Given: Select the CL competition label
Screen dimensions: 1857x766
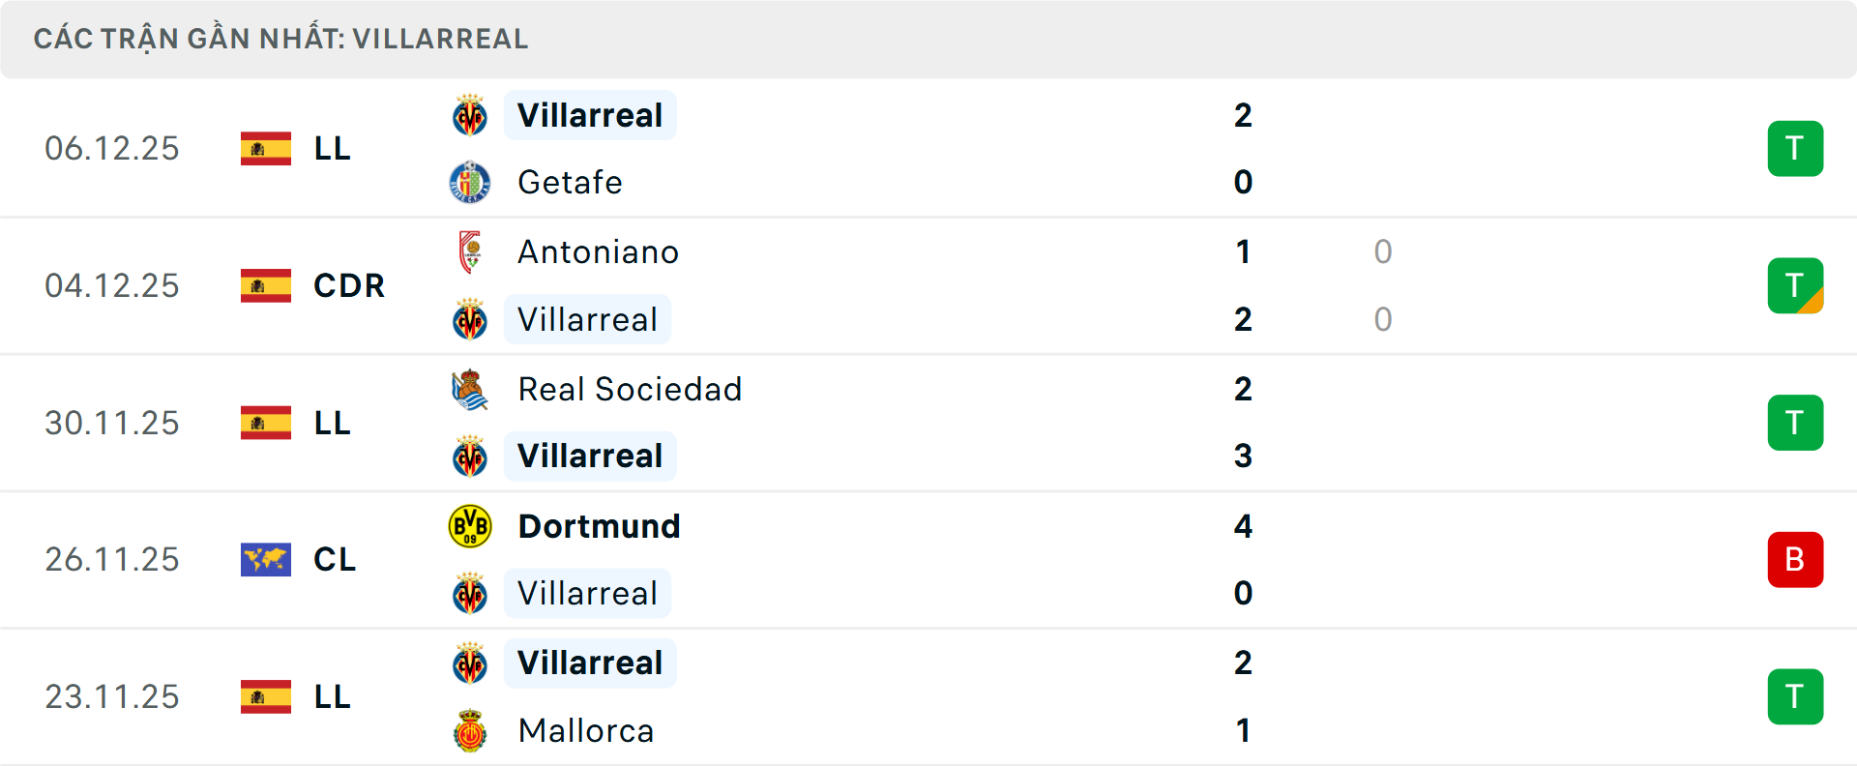Looking at the screenshot, I should tap(335, 560).
